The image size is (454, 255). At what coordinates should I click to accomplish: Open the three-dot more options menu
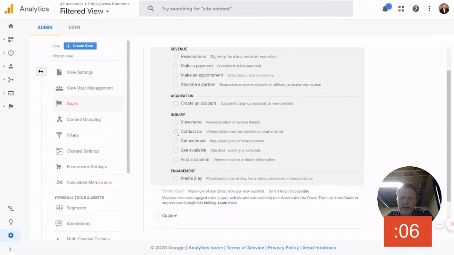tap(429, 9)
